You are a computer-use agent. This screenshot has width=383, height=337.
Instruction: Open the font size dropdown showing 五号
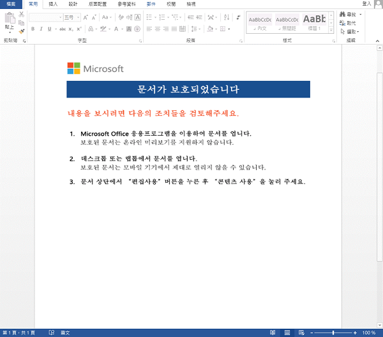pos(71,17)
